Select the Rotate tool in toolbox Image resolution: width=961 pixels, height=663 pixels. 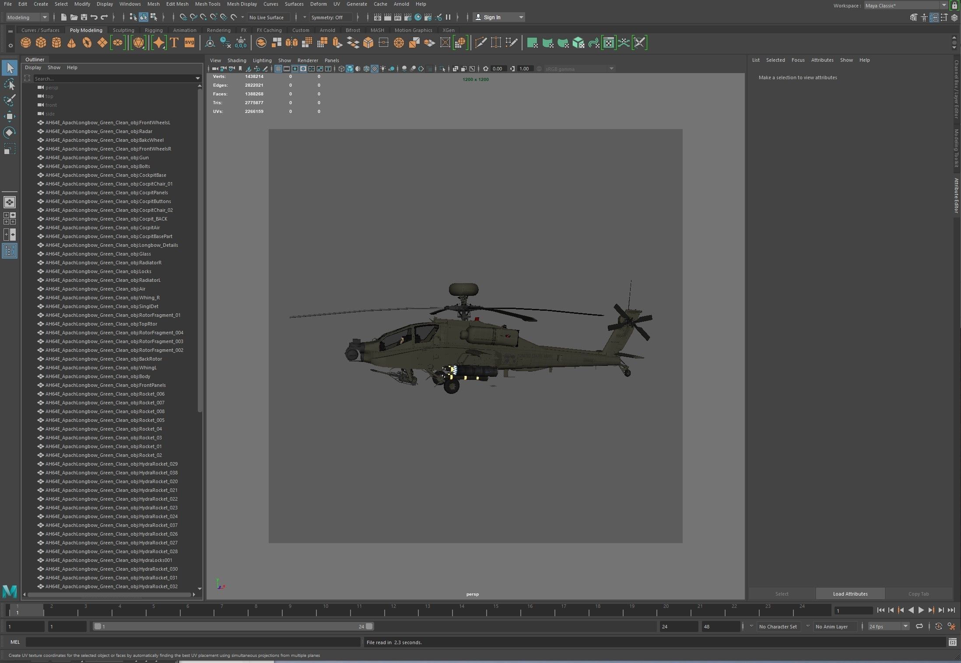click(x=10, y=133)
